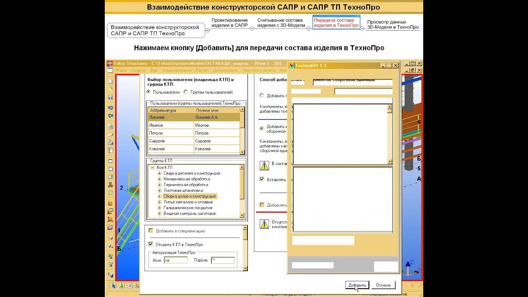Open Просмотр данных 3D-Модели в ТехноПро step
This screenshot has width=528, height=297.
tap(393, 25)
